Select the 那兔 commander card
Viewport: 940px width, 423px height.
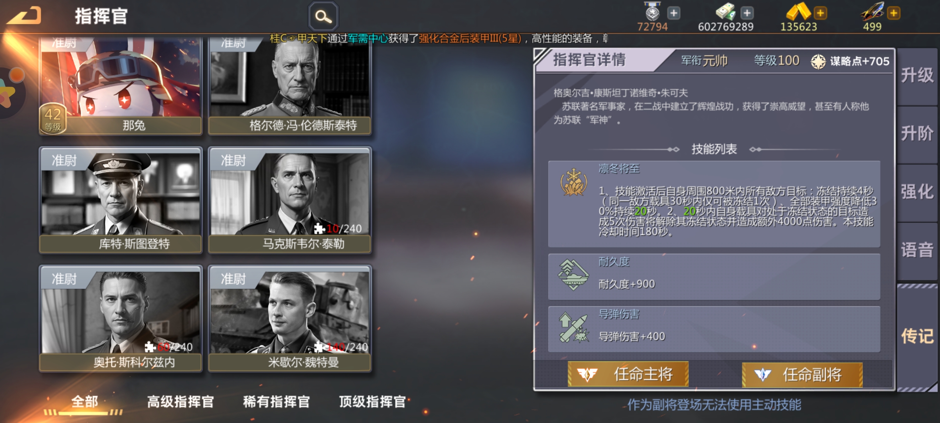coord(121,86)
